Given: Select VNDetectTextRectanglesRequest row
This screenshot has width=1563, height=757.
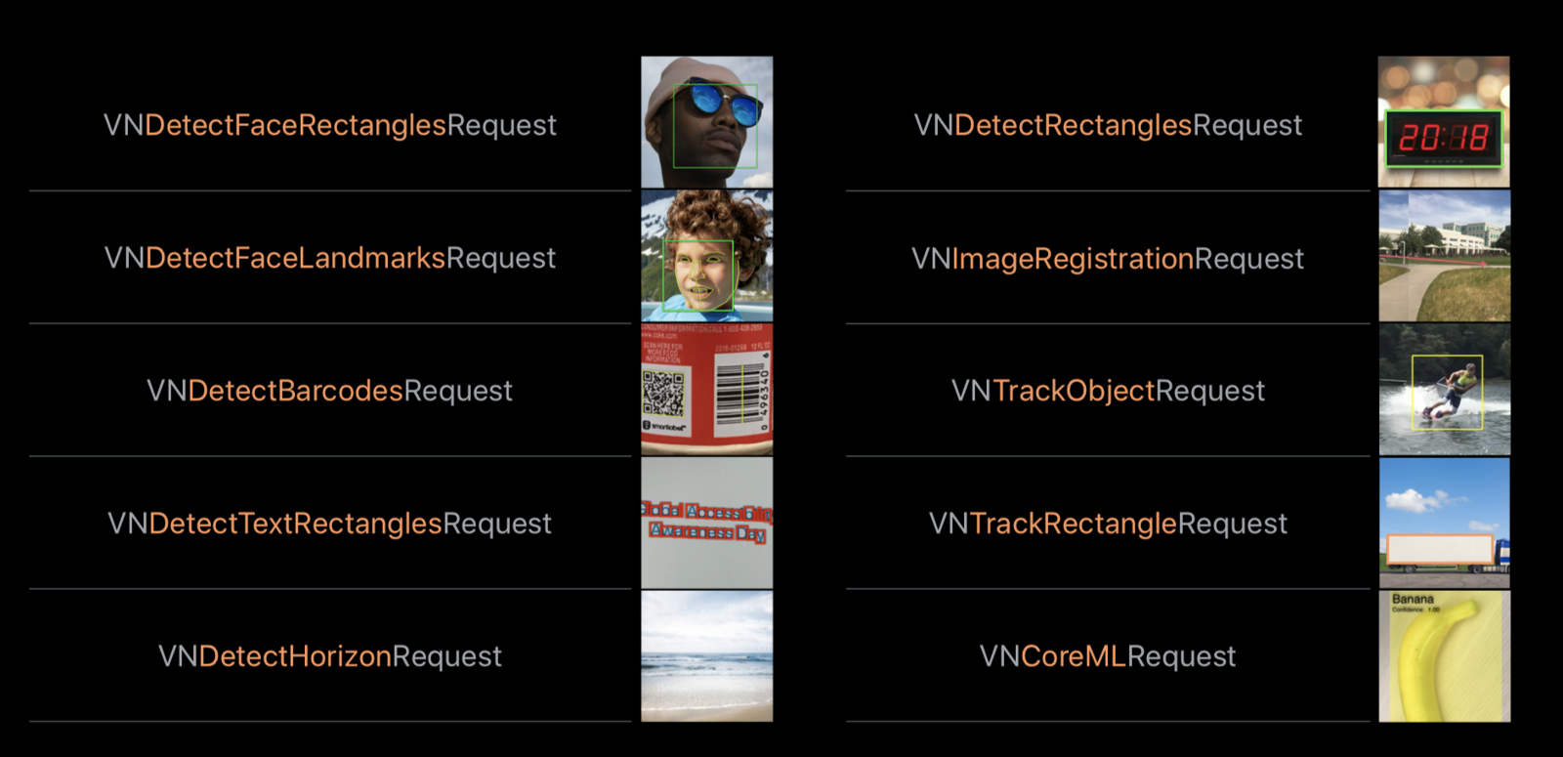Looking at the screenshot, I should [x=330, y=524].
